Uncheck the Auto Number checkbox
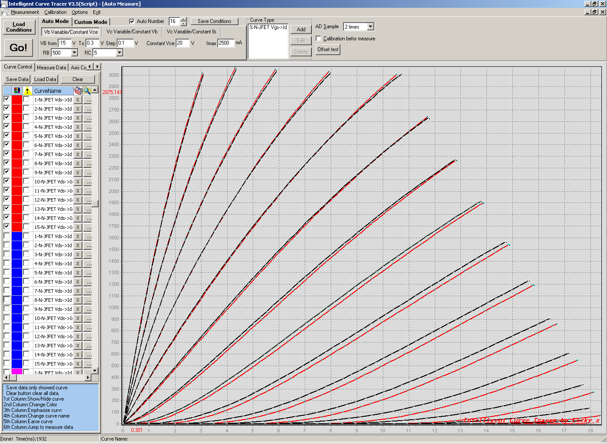This screenshot has height=444, width=607. [132, 21]
